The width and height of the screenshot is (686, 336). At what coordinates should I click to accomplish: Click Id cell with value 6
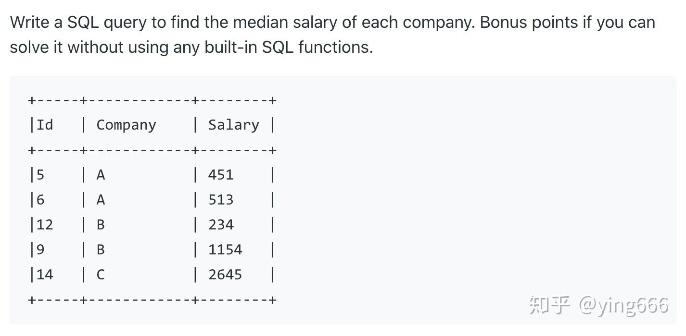pyautogui.click(x=40, y=200)
